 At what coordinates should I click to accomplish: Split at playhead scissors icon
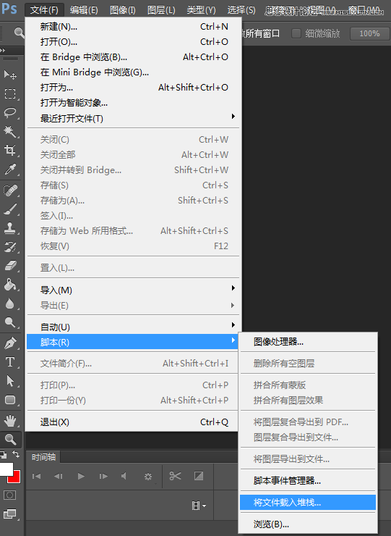click(175, 475)
